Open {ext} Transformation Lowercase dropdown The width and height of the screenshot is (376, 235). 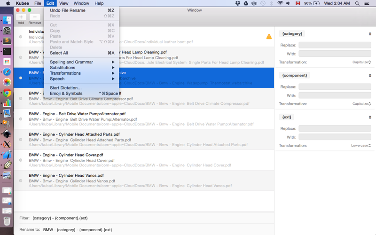pos(361,146)
